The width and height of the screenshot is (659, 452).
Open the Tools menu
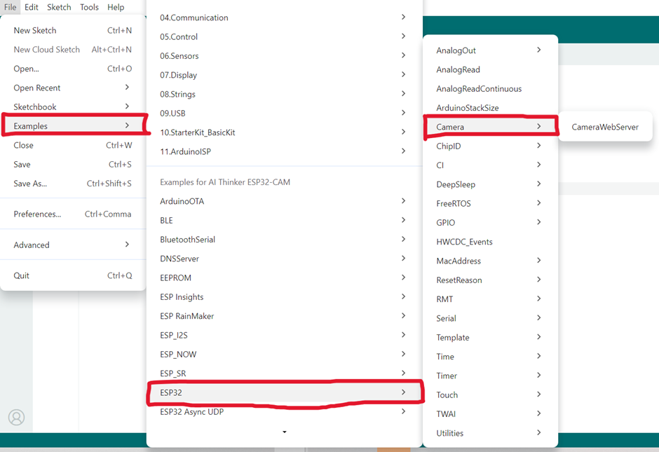89,7
